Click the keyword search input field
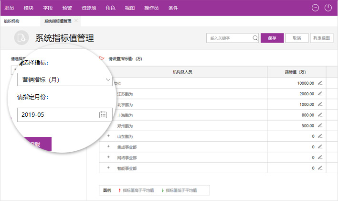This screenshot has height=201, width=338. tap(229, 38)
